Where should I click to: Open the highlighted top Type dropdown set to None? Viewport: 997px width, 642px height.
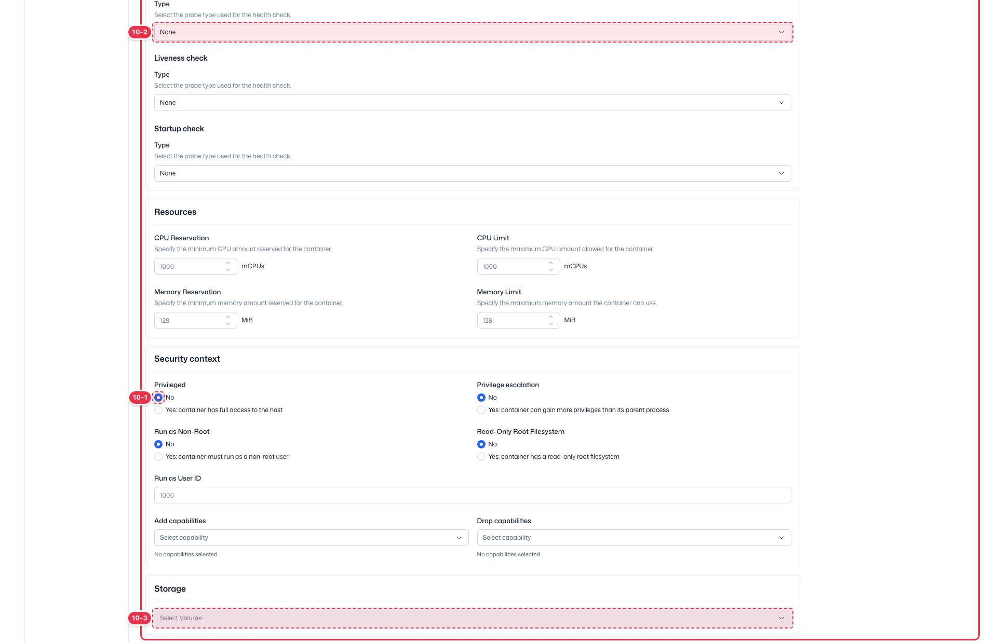point(473,32)
